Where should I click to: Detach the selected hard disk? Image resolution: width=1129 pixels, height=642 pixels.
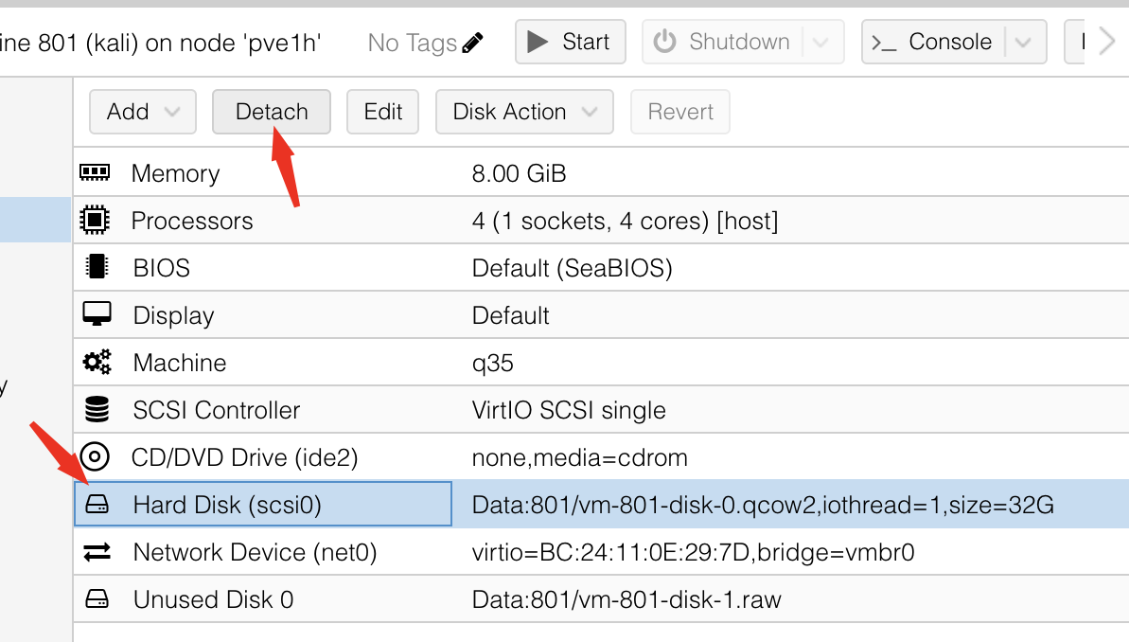click(x=272, y=112)
